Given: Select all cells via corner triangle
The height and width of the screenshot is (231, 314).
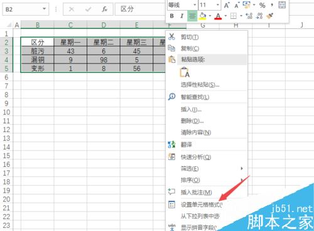Looking at the screenshot, I should (9, 25).
